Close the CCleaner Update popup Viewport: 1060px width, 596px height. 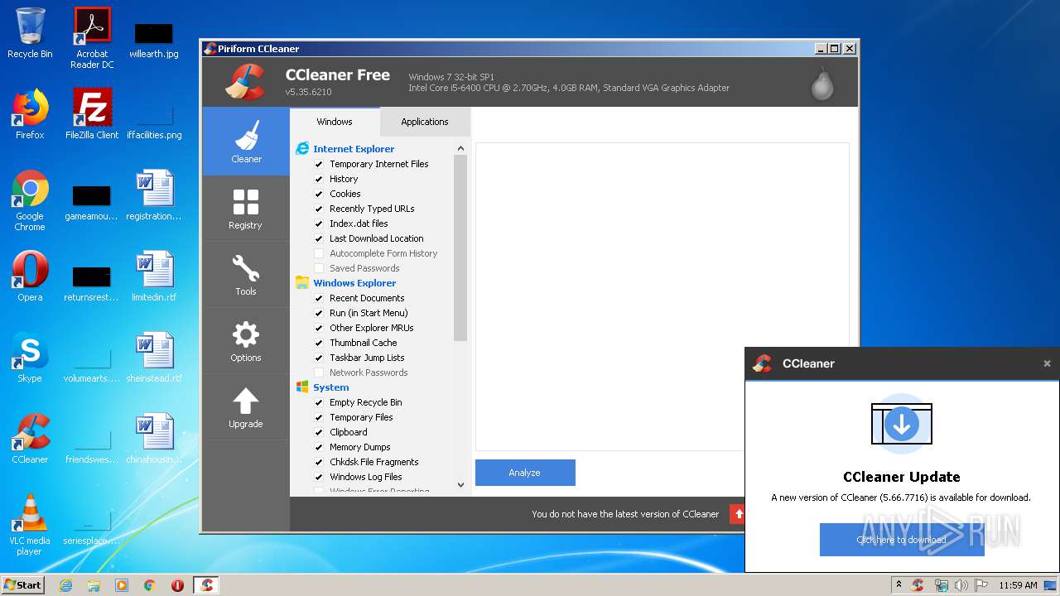[x=1047, y=363]
